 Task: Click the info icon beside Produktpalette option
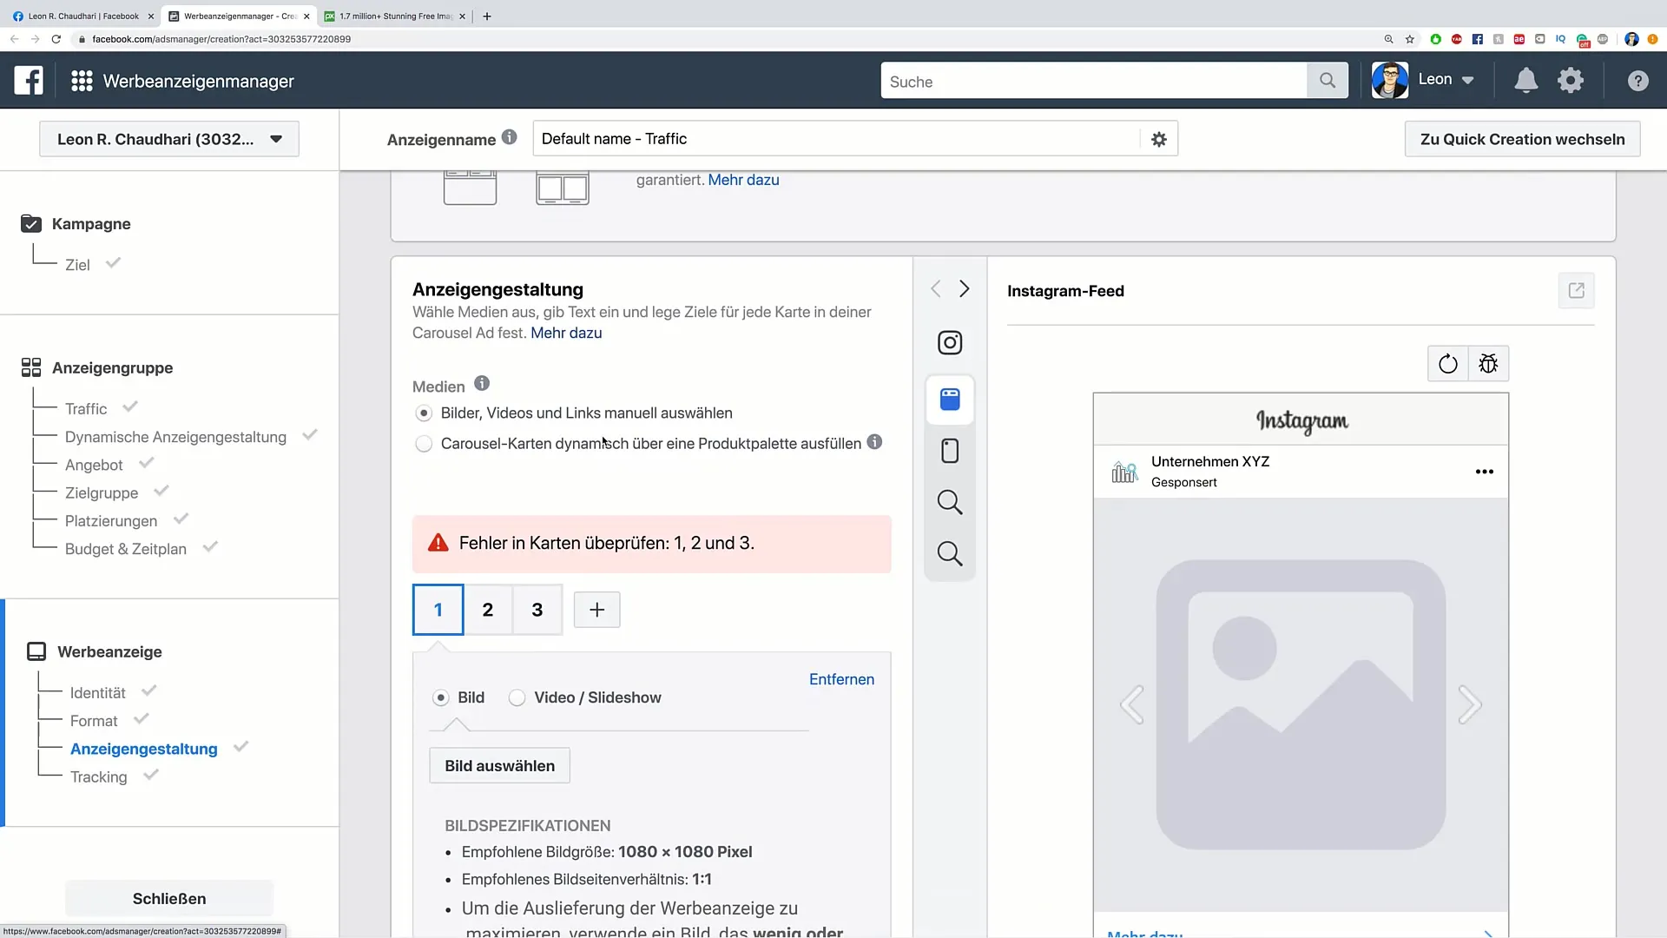tap(874, 441)
